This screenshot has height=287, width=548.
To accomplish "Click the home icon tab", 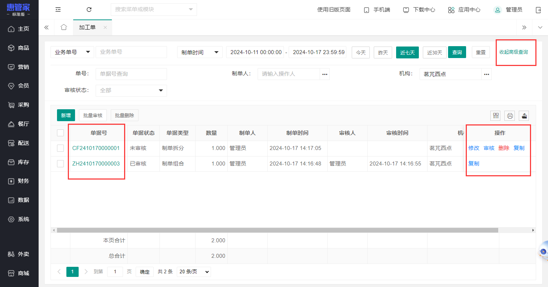I will [x=64, y=27].
